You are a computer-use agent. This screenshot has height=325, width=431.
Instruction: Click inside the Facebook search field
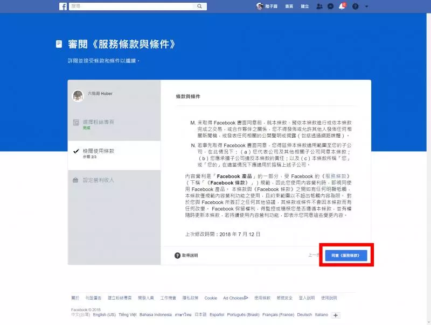coord(131,6)
